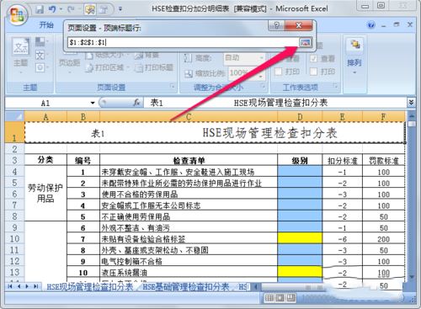Screen dimensions: 421x309
Task: Click the cell 液压系统漏油
Action: [x=189, y=272]
